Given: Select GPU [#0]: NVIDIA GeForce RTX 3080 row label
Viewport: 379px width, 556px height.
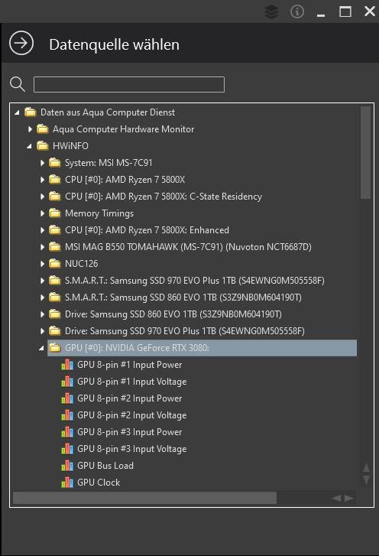Looking at the screenshot, I should 137,348.
